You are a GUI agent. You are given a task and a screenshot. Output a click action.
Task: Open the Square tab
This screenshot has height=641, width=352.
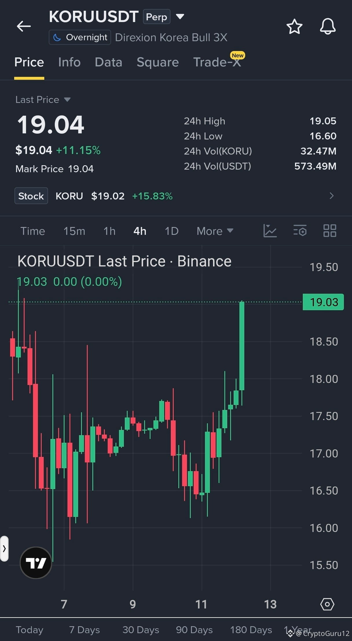click(158, 62)
